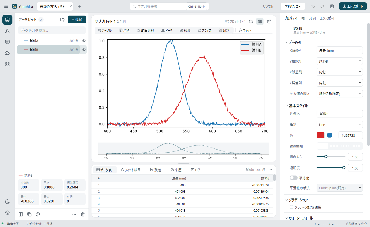
Task: Open the hamburger main menu
Action: click(6, 6)
